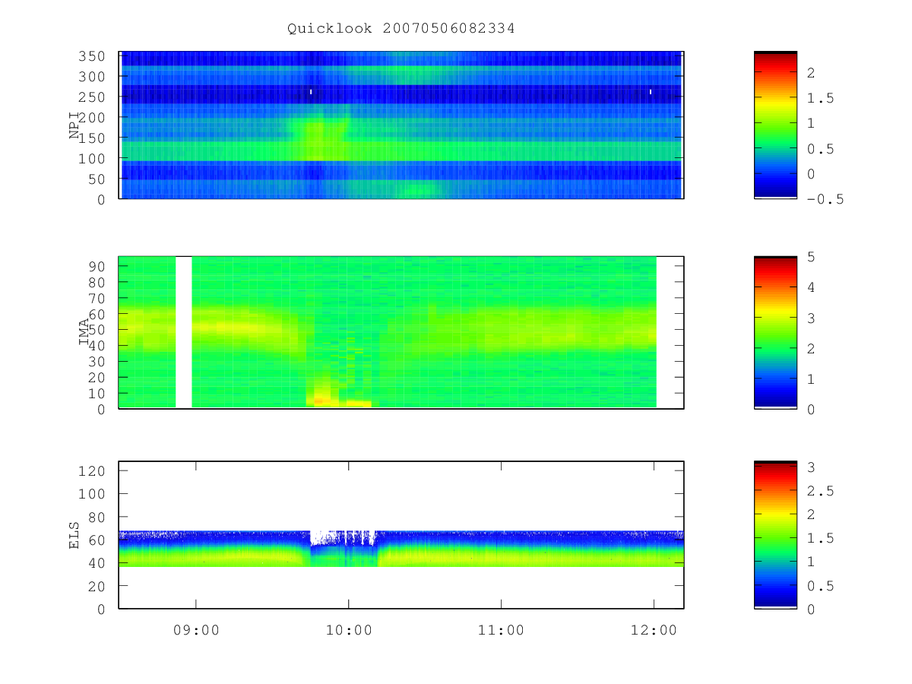Click the 80 tick on ELS axis

[97, 517]
